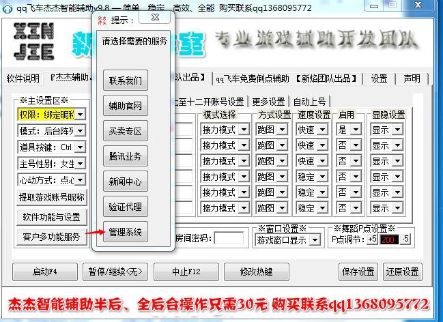Expand the 心动方式 dropdown

(81, 179)
